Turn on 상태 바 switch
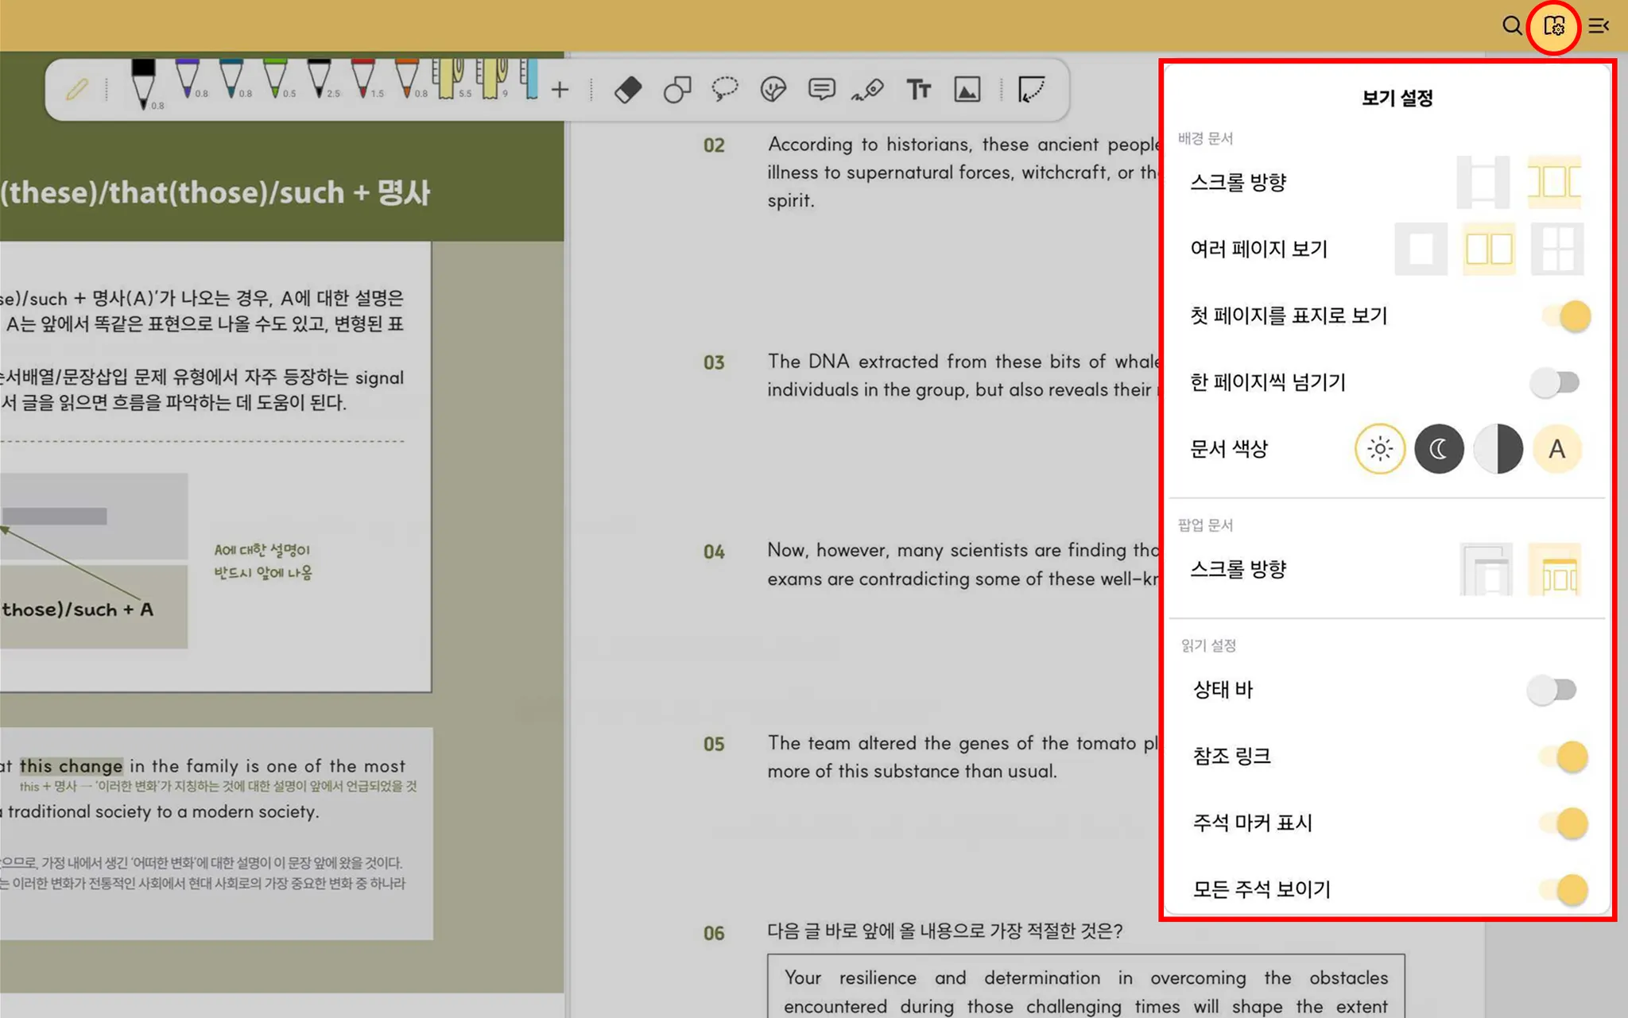This screenshot has height=1018, width=1628. 1552,690
